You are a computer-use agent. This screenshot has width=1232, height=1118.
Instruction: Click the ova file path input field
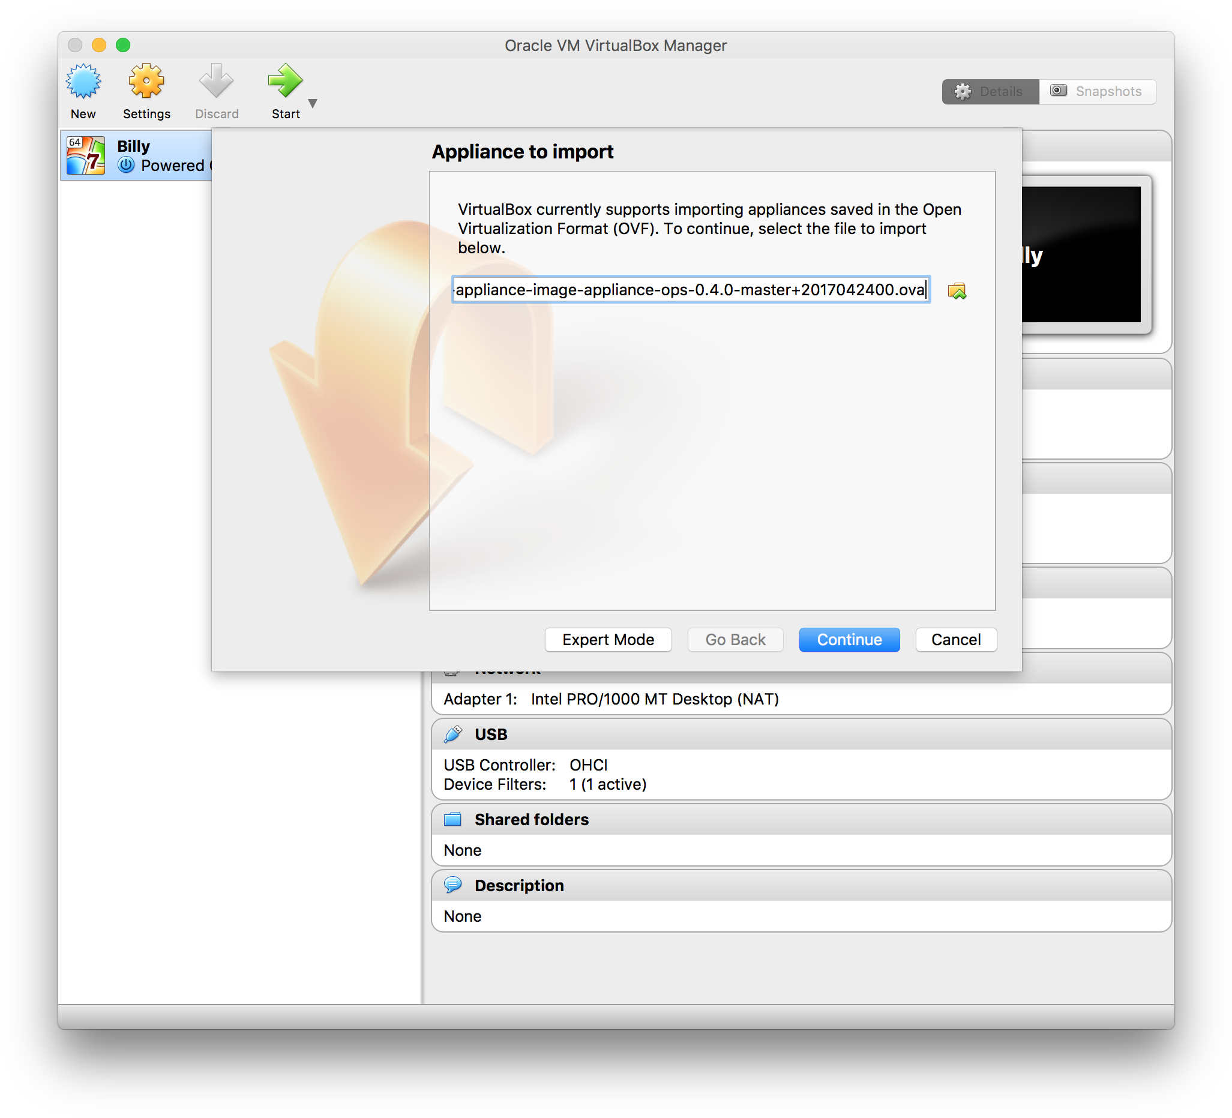(x=691, y=290)
